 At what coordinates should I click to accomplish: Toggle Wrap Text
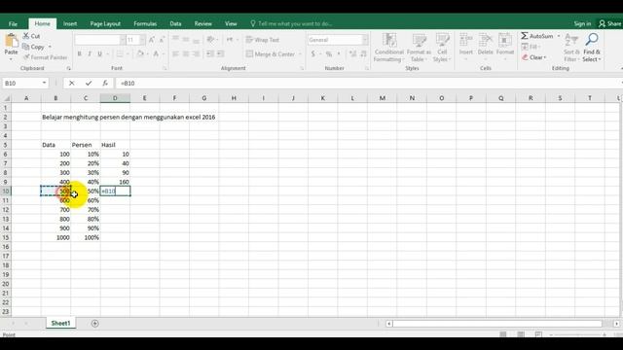click(x=263, y=40)
